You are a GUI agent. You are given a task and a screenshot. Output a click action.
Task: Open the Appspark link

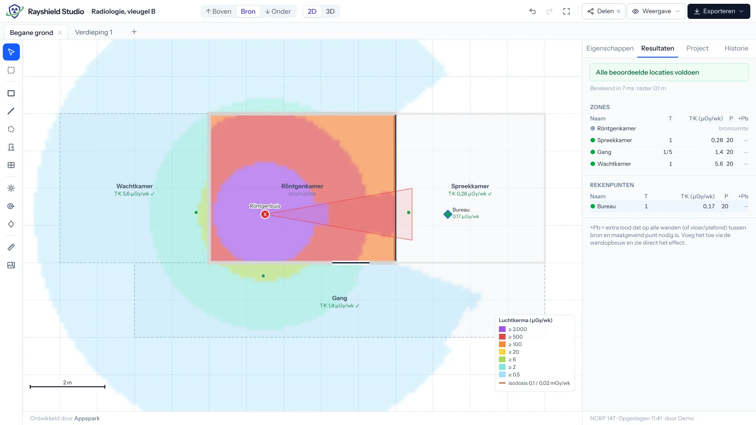[x=87, y=418]
